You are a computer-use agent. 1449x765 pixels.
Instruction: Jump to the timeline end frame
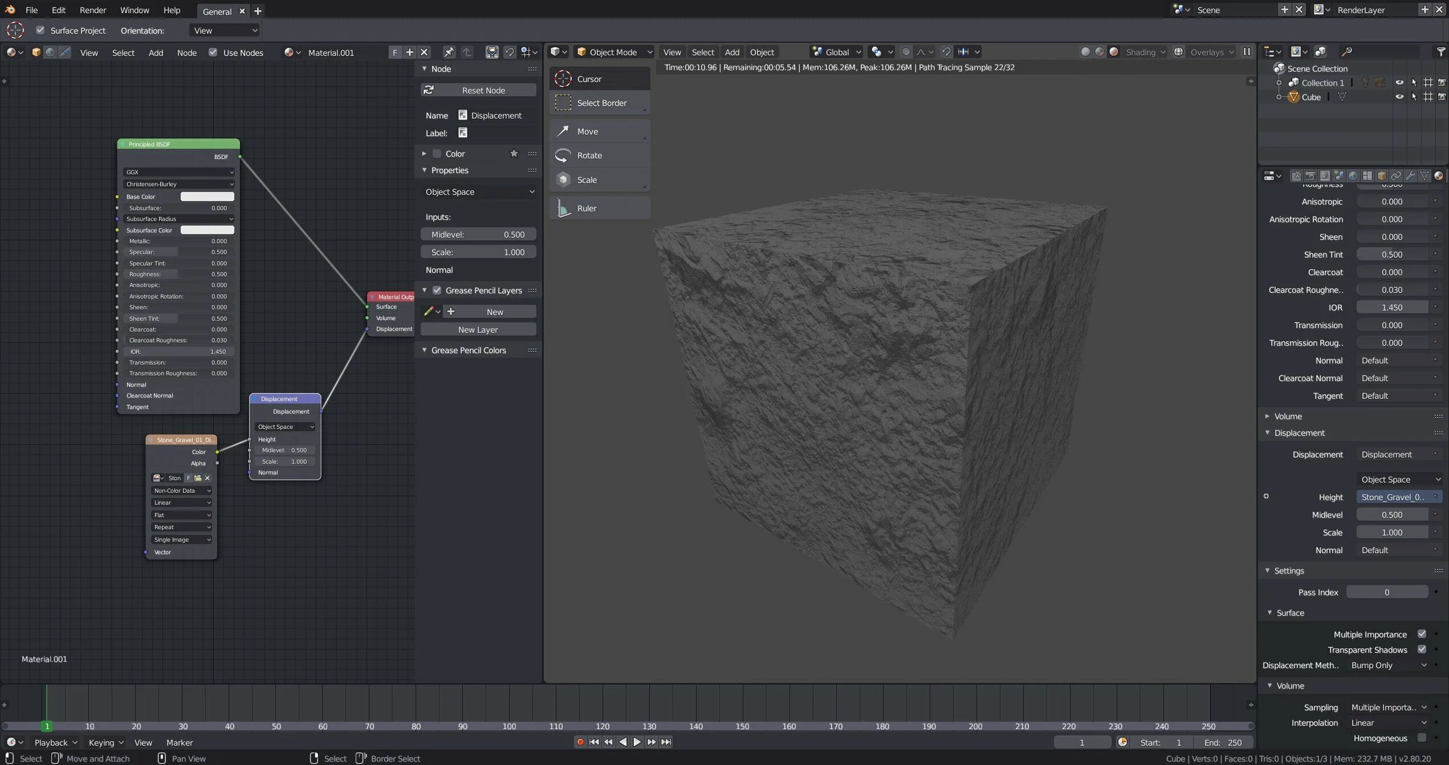pyautogui.click(x=666, y=742)
